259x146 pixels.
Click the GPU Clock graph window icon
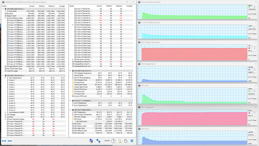(139, 86)
